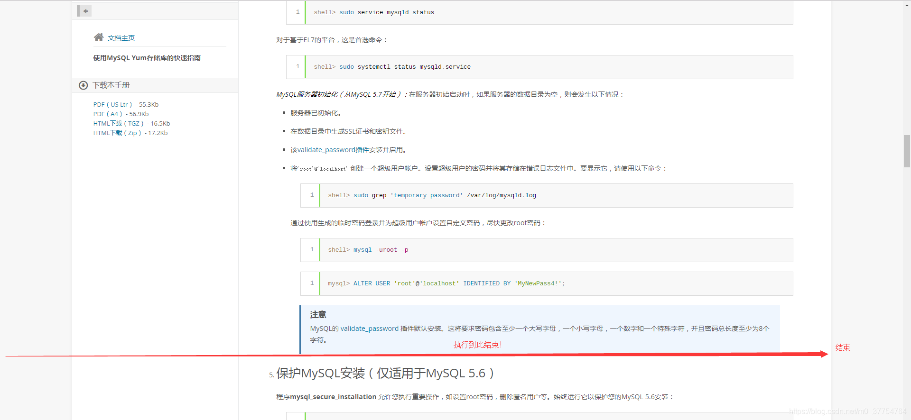Viewport: 911px width, 420px height.
Task: Click mysql_secure_installation bold text
Action: pyautogui.click(x=333, y=397)
